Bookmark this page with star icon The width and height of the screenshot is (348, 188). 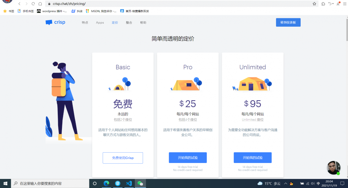[x=314, y=4]
